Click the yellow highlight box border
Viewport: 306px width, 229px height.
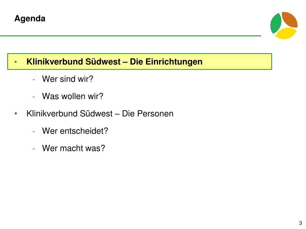coord(140,53)
